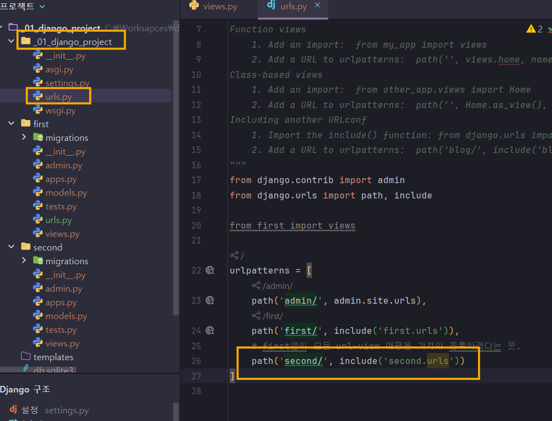This screenshot has width=552, height=421.
Task: Open admin.py in the first folder
Action: [x=64, y=166]
